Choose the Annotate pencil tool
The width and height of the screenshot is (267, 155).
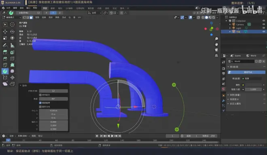[5, 45]
